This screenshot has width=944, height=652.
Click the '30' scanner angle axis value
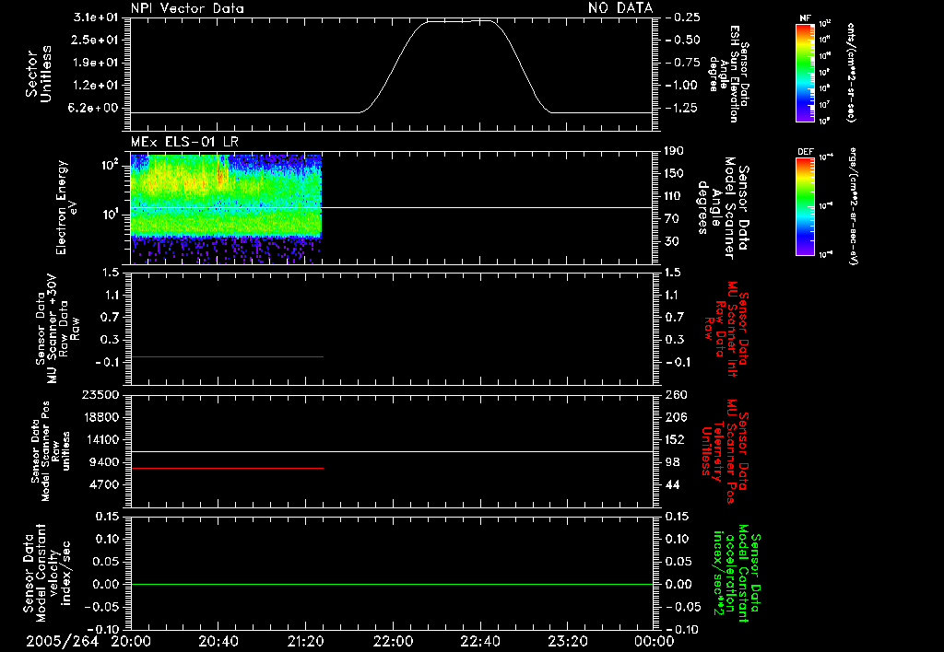671,241
